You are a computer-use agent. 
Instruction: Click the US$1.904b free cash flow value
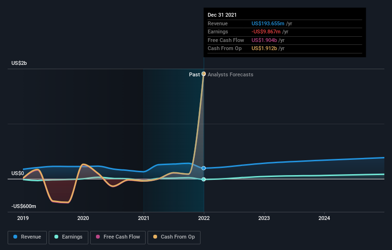(264, 40)
